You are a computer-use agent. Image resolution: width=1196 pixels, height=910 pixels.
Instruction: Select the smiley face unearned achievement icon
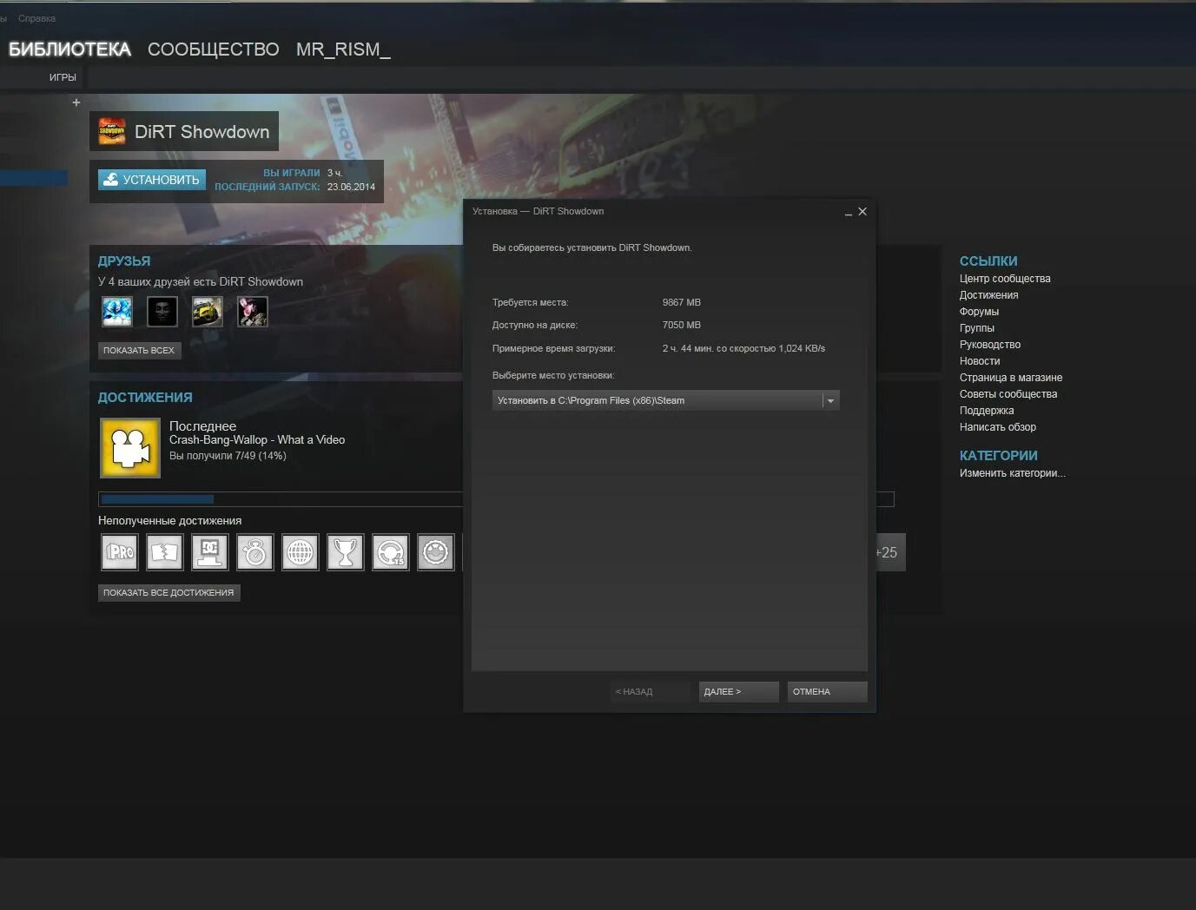(436, 552)
